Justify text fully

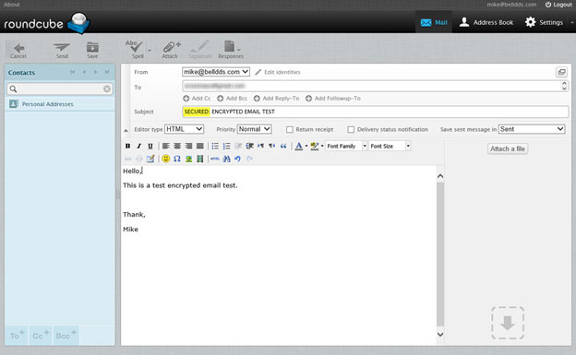pos(199,146)
